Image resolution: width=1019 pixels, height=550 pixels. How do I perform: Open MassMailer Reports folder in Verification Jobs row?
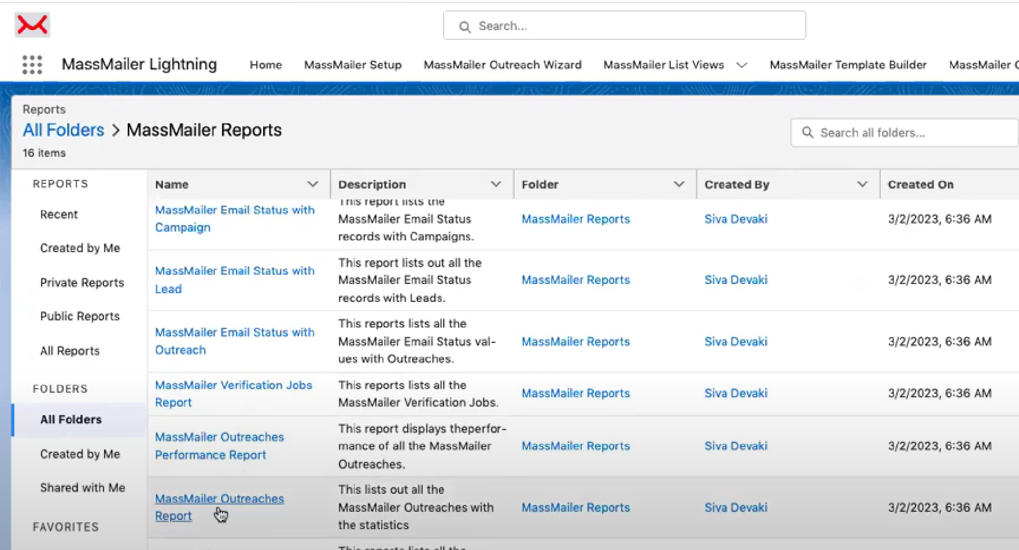pyautogui.click(x=575, y=393)
